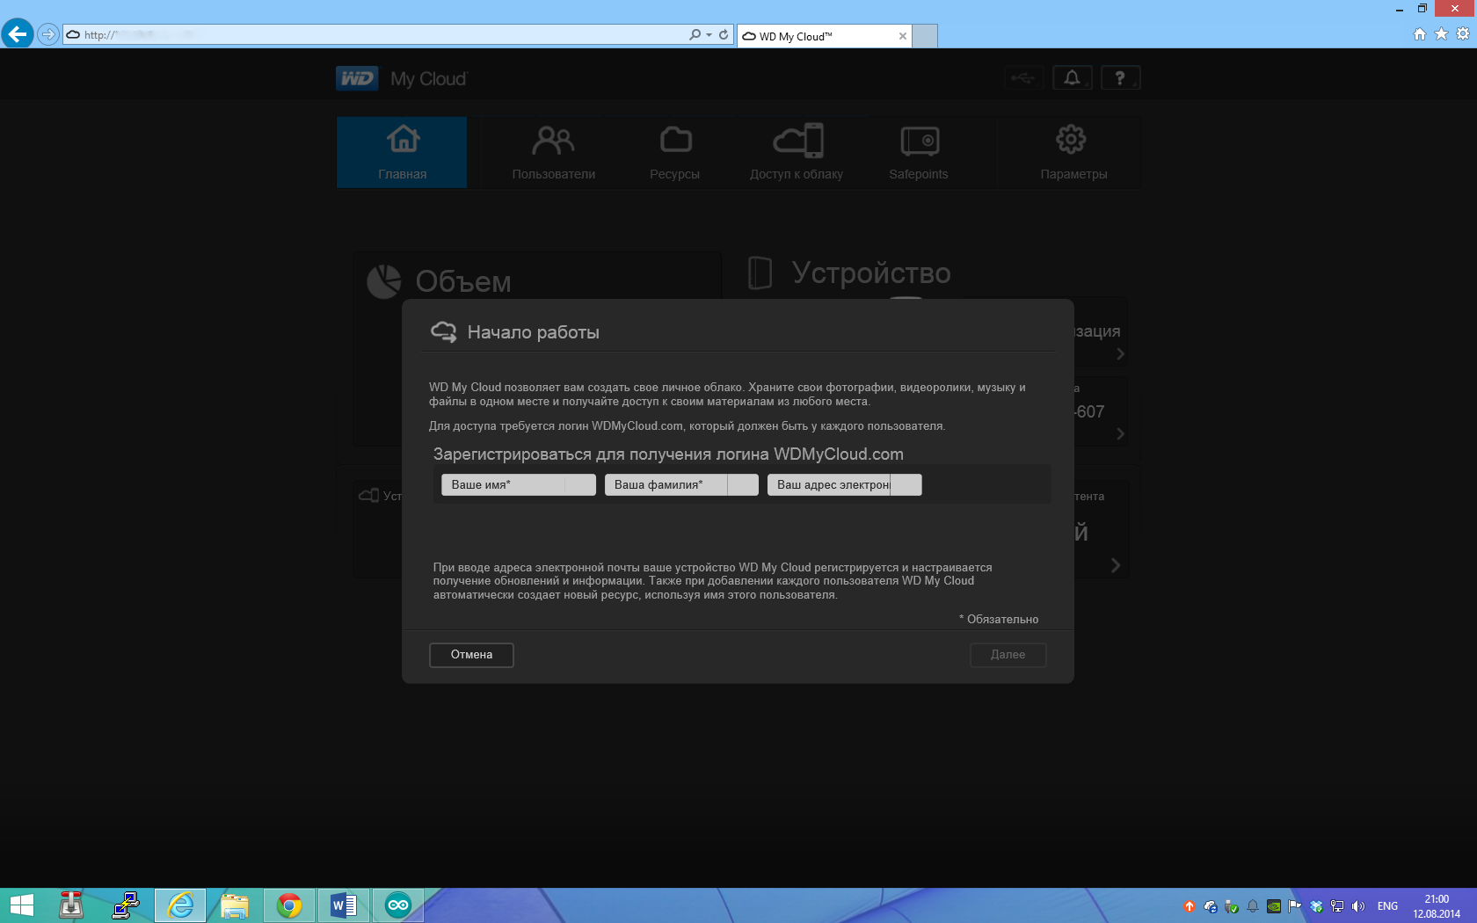1477x923 pixels.
Task: Open the PuTTY-like network icon in the taskbar
Action: click(126, 905)
